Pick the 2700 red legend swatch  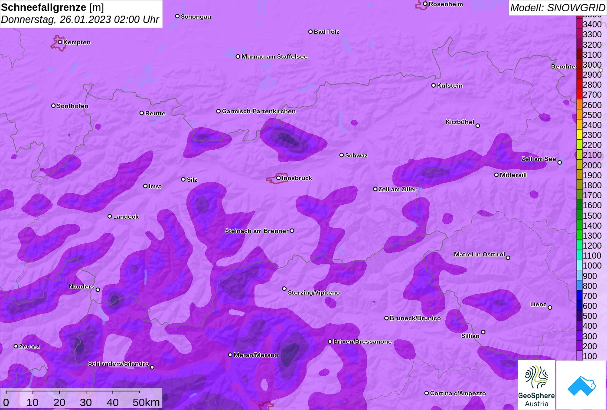pos(579,94)
